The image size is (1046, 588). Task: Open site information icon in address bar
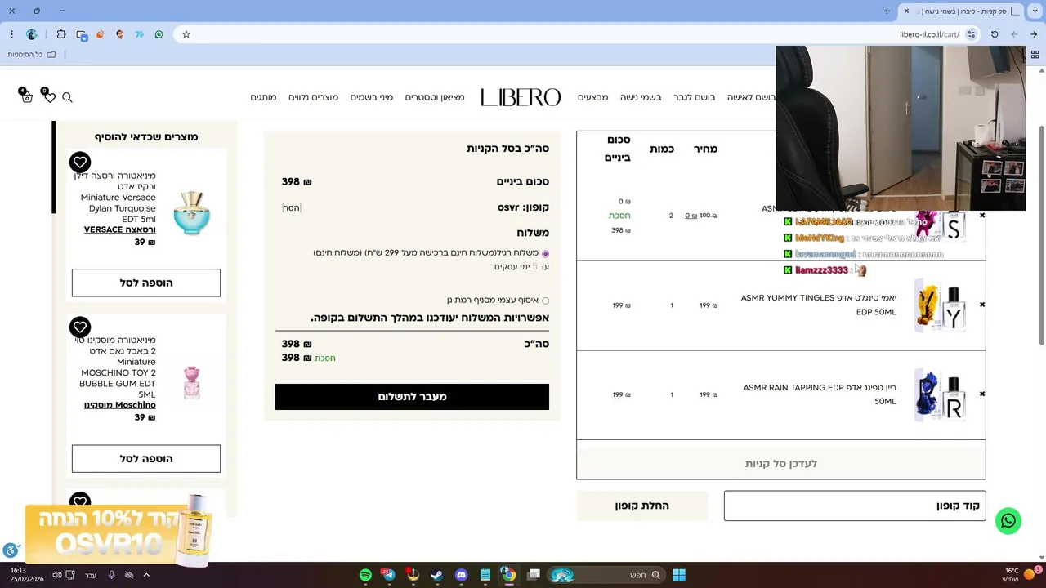click(971, 34)
